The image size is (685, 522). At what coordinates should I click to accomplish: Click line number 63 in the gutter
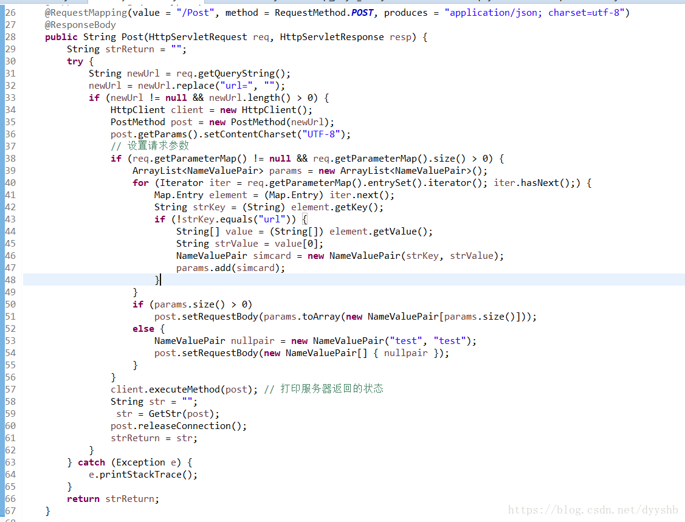coord(10,462)
